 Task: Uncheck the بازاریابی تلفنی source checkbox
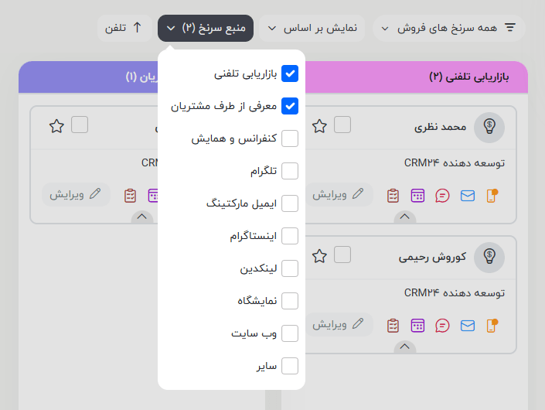[290, 74]
